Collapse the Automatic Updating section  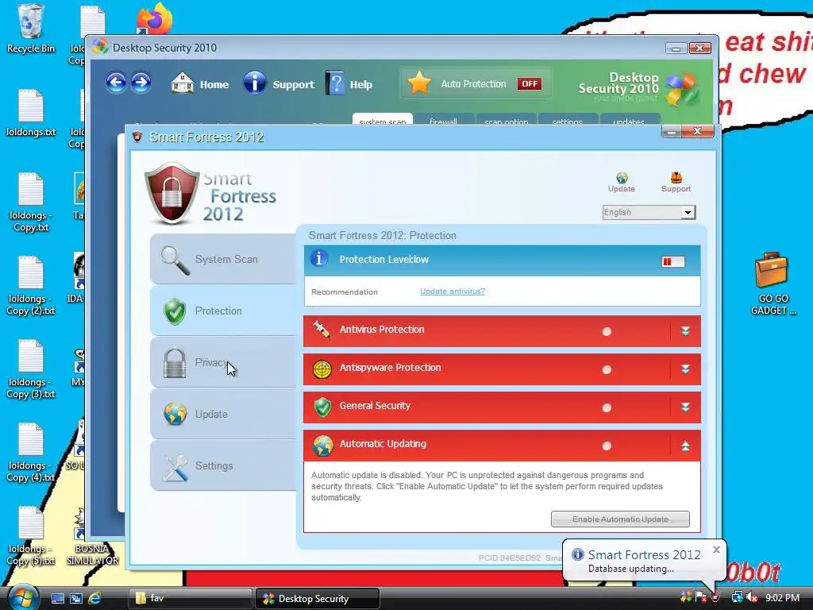tap(685, 446)
